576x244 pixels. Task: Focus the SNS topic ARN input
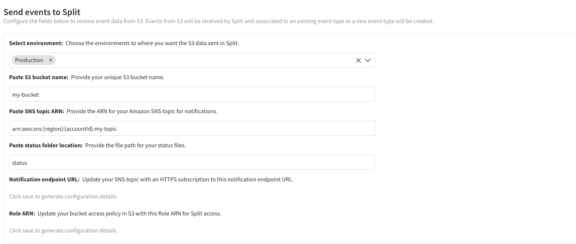(x=192, y=128)
